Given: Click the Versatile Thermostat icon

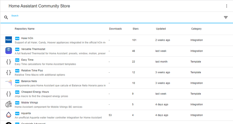Looking at the screenshot, I should (9, 50).
